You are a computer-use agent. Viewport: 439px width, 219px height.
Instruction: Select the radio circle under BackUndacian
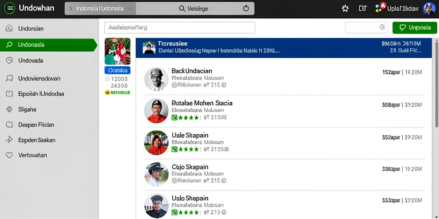[174, 85]
